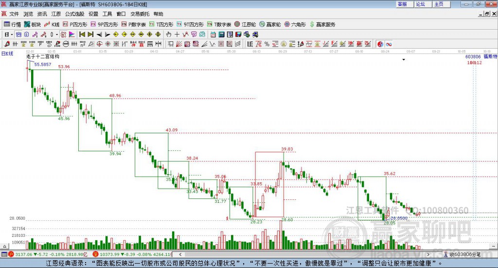Screen dimensions: 498x268
Task: Select the hand pan tool
Action: click(x=169, y=35)
